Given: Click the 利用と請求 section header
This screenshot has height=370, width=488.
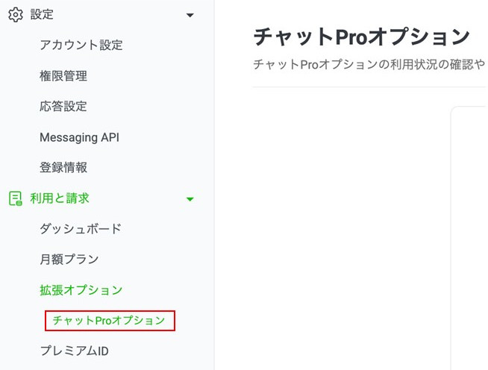Looking at the screenshot, I should pos(60,198).
